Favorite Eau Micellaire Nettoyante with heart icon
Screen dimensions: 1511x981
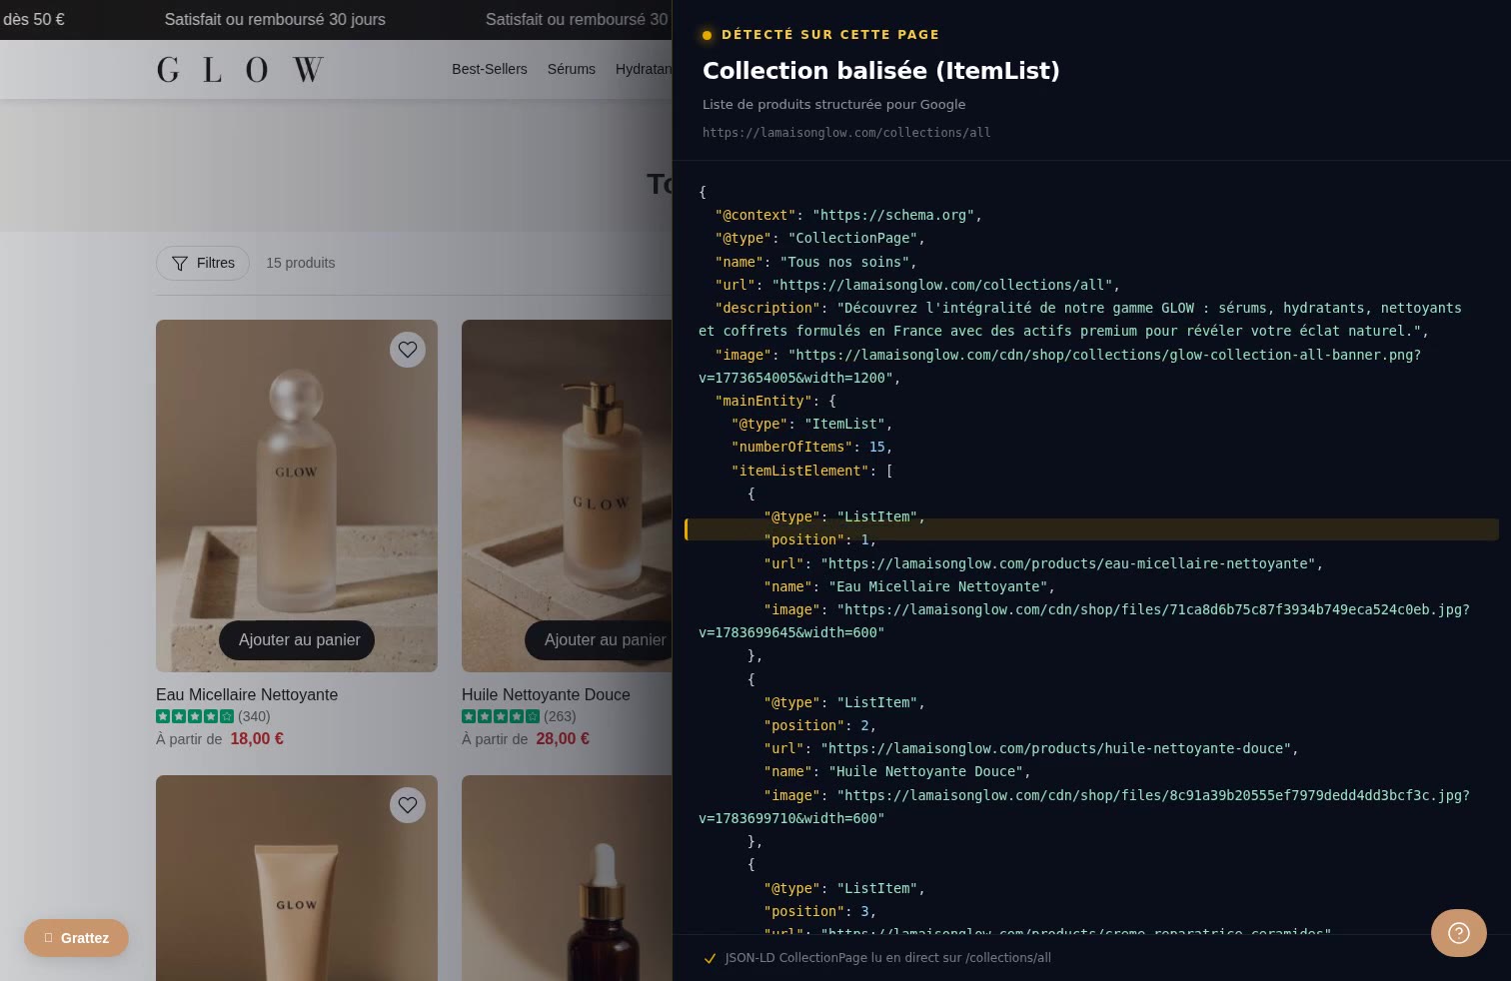pos(408,350)
